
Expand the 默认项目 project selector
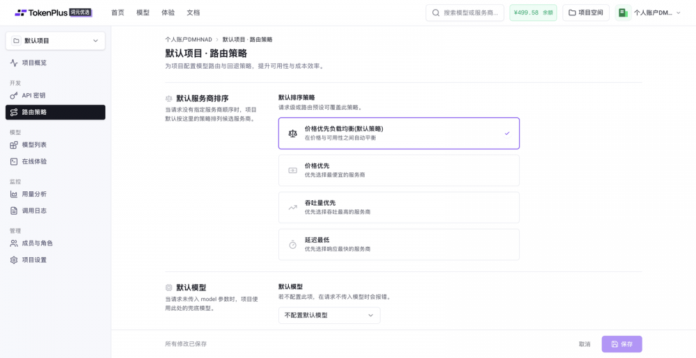pos(56,41)
